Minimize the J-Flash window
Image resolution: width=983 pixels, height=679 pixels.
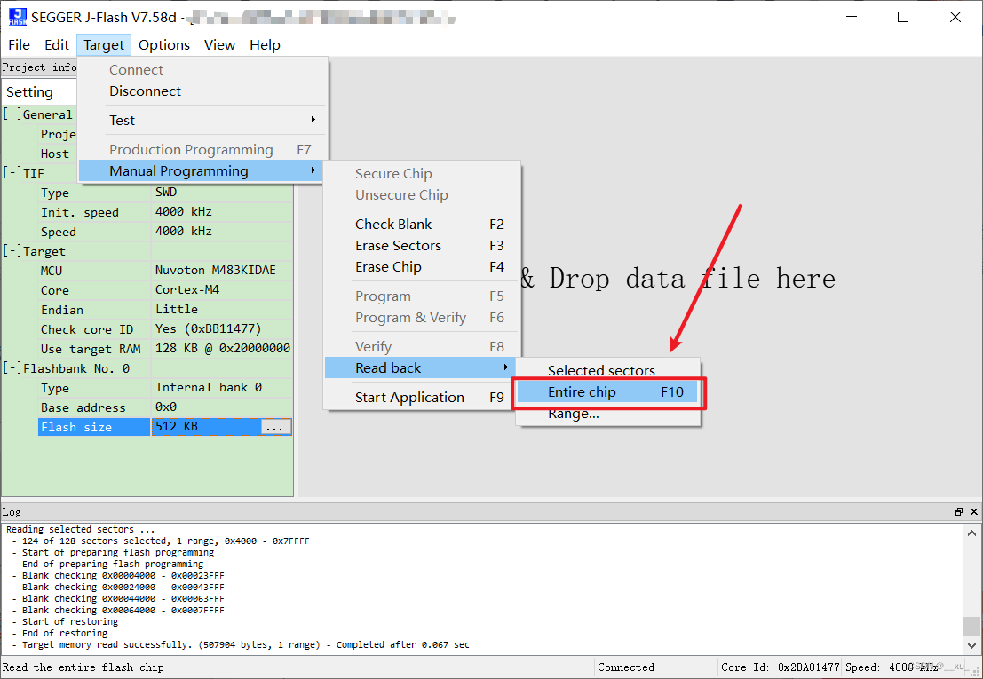pyautogui.click(x=852, y=17)
